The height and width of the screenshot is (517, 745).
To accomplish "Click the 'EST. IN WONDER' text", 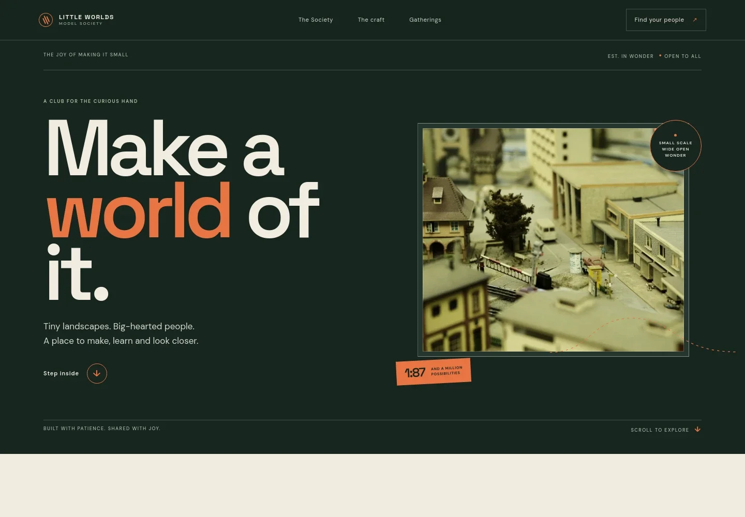I will (x=631, y=56).
